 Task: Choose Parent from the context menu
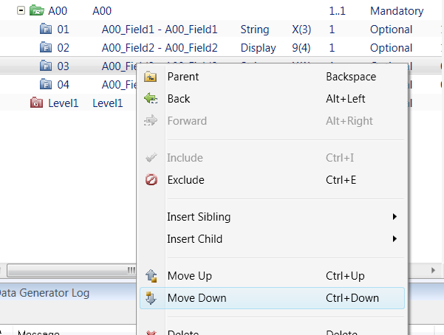(x=183, y=77)
